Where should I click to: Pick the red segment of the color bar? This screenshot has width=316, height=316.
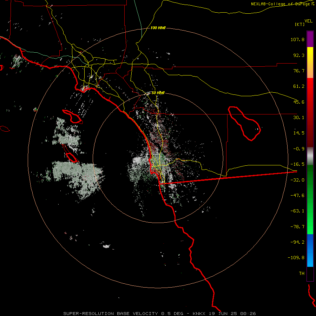coord(310,112)
